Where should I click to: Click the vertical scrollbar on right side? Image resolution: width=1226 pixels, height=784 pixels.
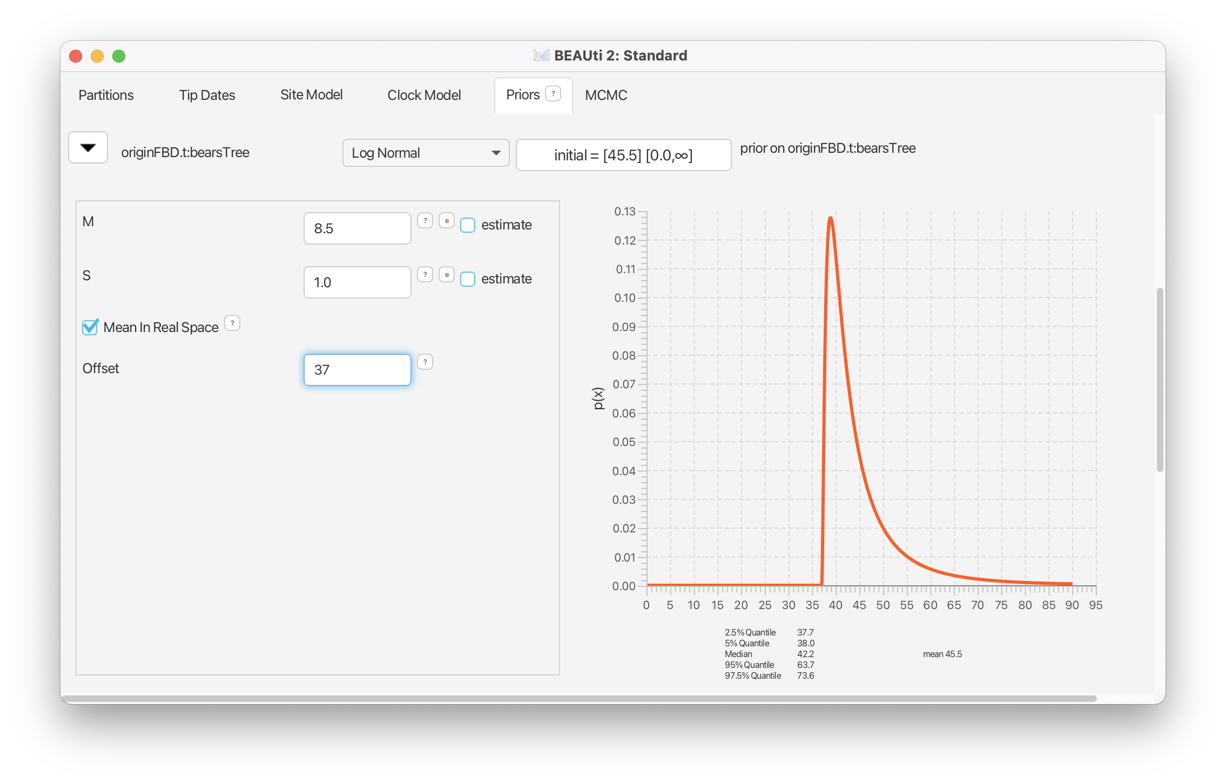(x=1160, y=379)
